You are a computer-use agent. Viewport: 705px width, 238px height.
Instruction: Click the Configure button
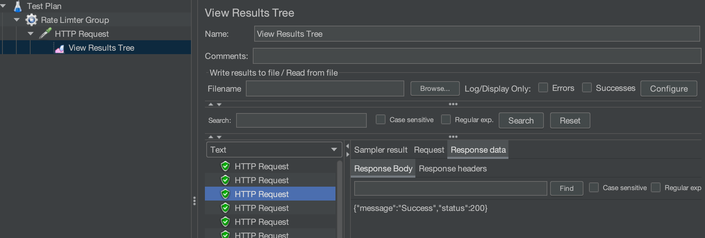click(x=669, y=88)
